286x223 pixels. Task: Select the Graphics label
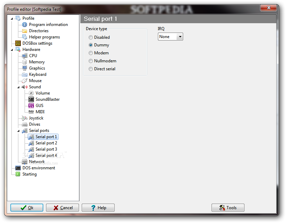point(37,68)
